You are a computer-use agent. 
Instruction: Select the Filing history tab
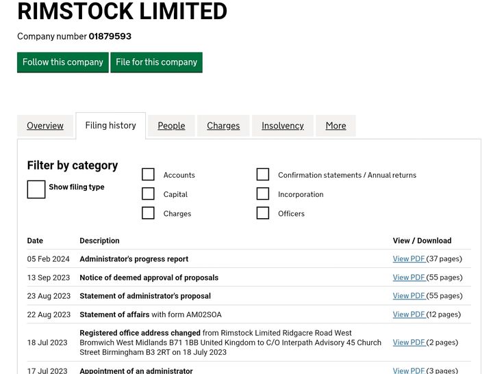click(110, 126)
